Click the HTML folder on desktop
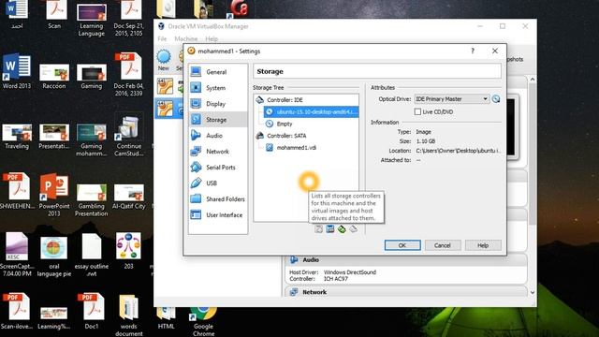599x337 pixels. [x=166, y=318]
